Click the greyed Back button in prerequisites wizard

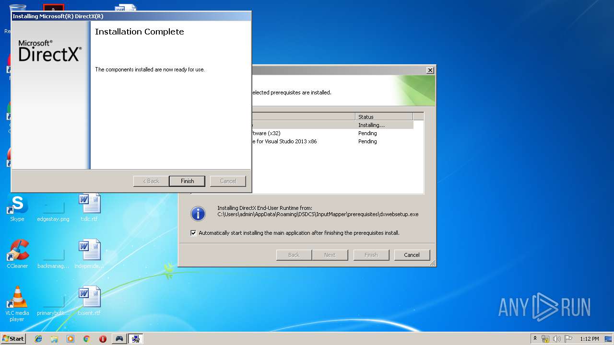pyautogui.click(x=294, y=255)
